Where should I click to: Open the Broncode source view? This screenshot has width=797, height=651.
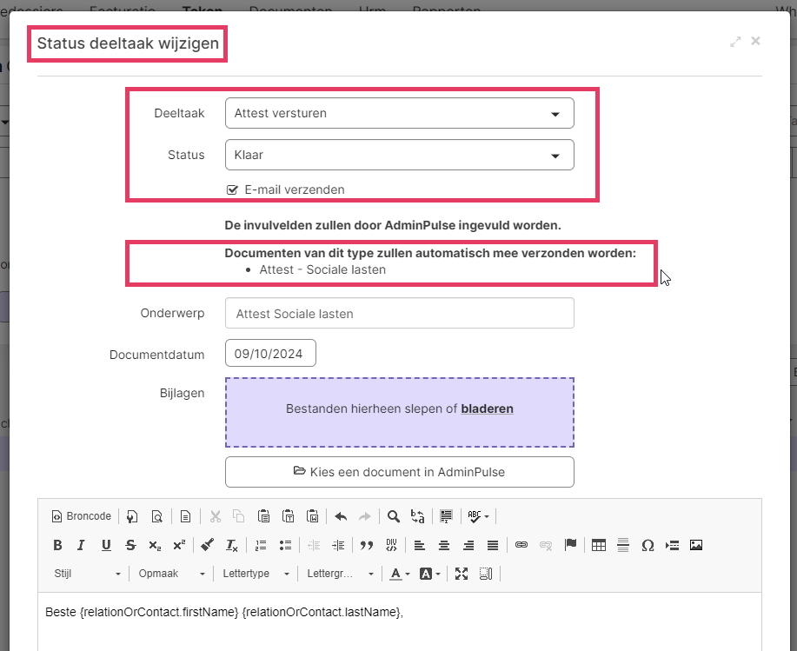(82, 516)
